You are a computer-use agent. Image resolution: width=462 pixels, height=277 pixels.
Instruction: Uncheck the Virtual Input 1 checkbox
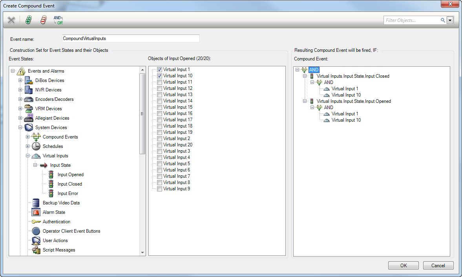click(x=159, y=70)
